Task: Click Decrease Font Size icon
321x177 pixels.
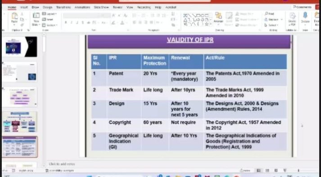Action: (x=119, y=15)
